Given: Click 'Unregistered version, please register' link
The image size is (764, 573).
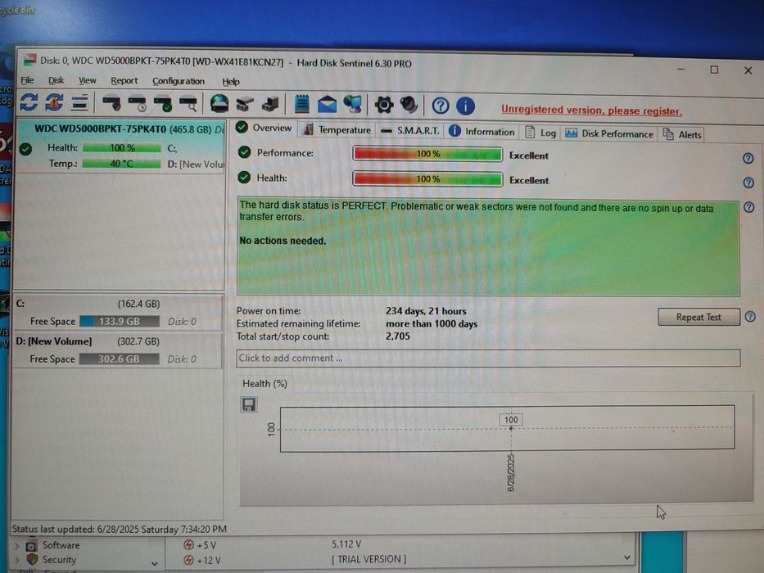Looking at the screenshot, I should [x=591, y=111].
